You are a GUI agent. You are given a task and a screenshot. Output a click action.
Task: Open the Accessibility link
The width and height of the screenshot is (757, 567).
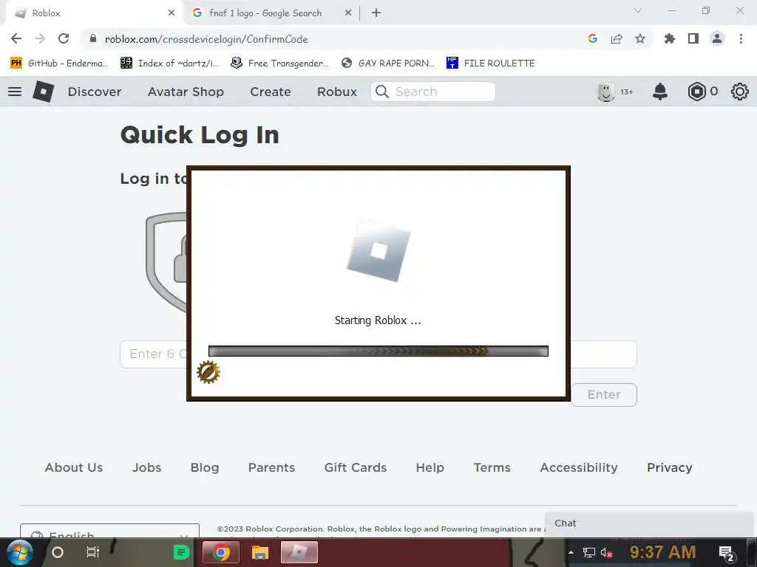(579, 467)
